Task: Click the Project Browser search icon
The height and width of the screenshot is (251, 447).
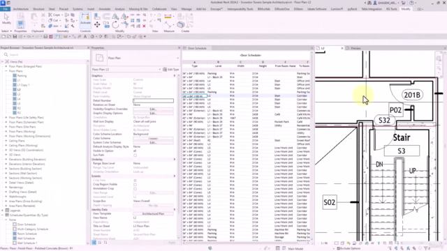Action: point(6,54)
